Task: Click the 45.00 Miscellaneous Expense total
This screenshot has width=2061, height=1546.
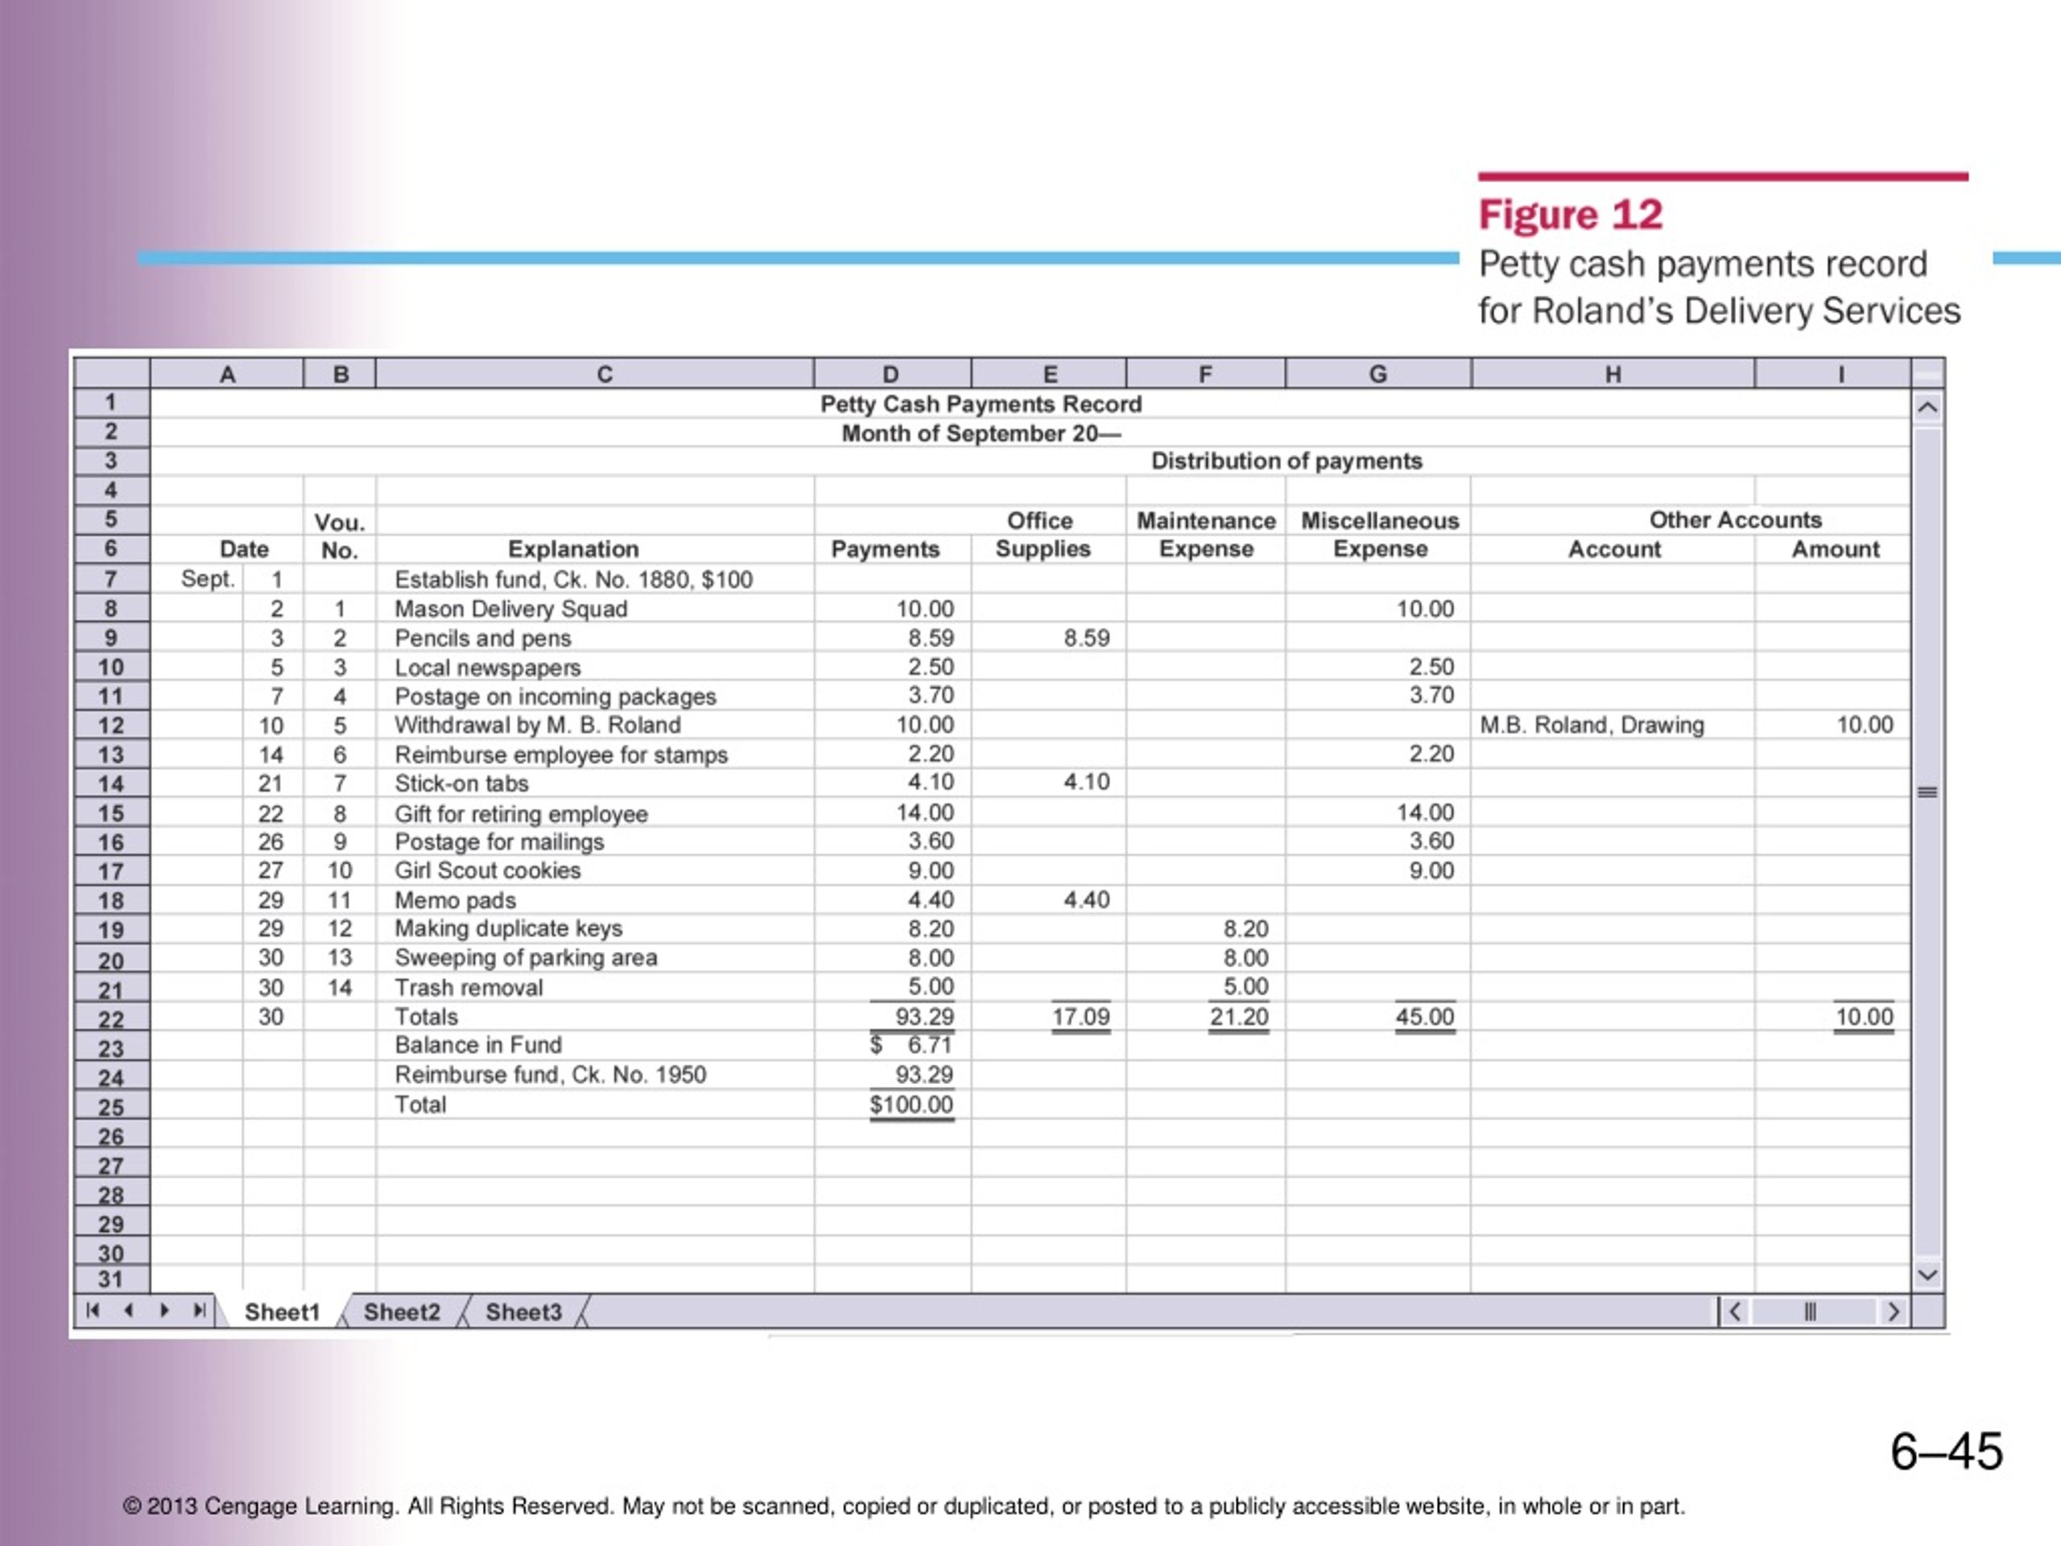Action: click(1425, 1017)
